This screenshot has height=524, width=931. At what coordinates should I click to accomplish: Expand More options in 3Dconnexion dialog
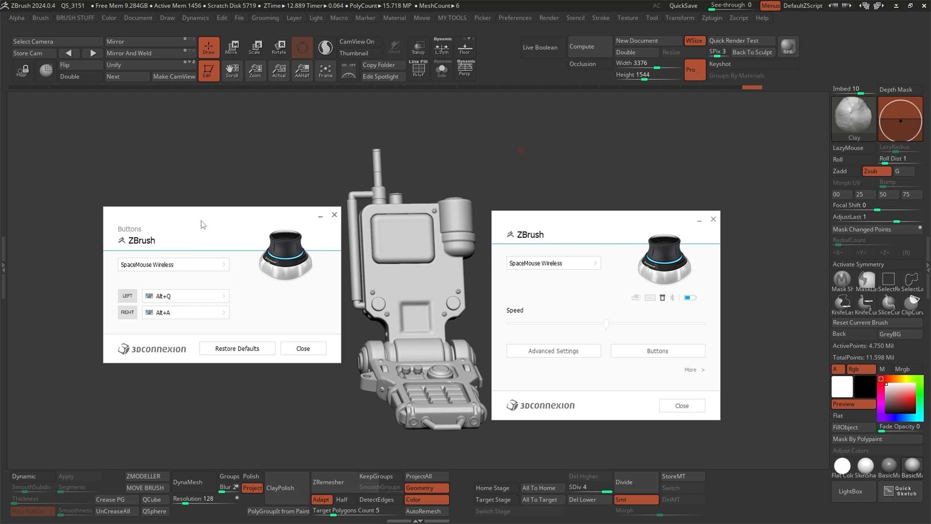coord(694,370)
